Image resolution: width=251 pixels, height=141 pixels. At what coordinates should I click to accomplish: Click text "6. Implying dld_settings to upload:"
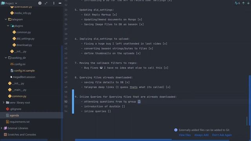pos(102,39)
